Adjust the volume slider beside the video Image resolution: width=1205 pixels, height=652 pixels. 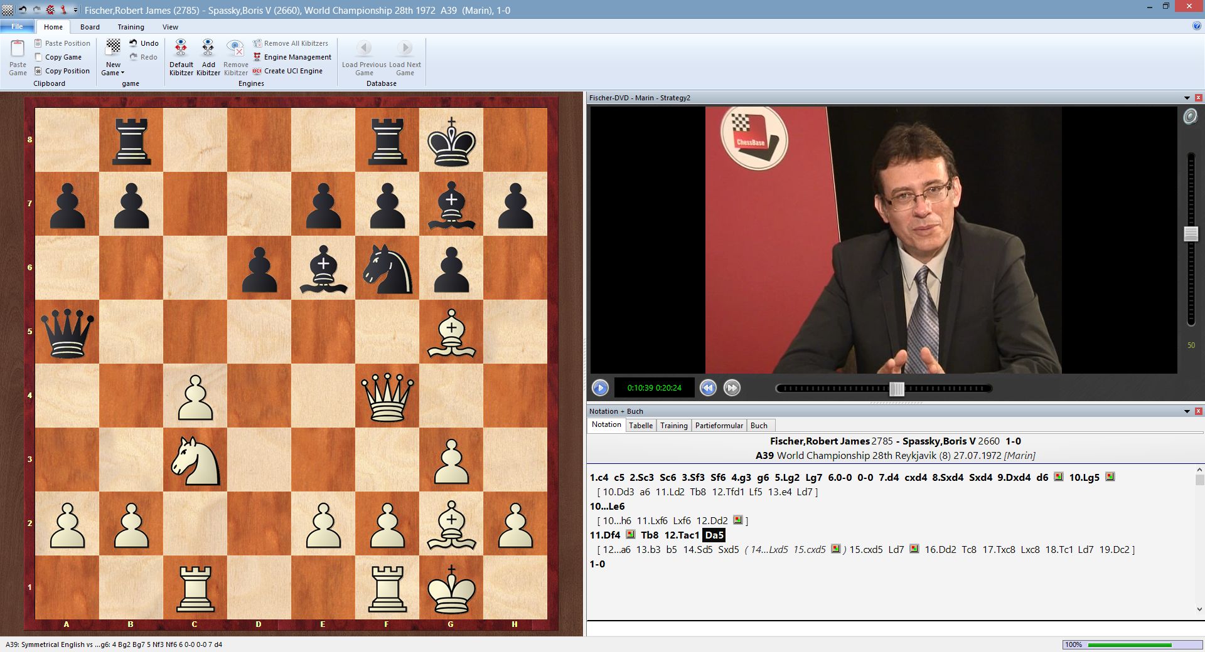pos(1191,233)
